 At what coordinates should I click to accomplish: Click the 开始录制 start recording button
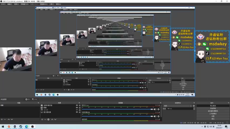tap(213, 108)
